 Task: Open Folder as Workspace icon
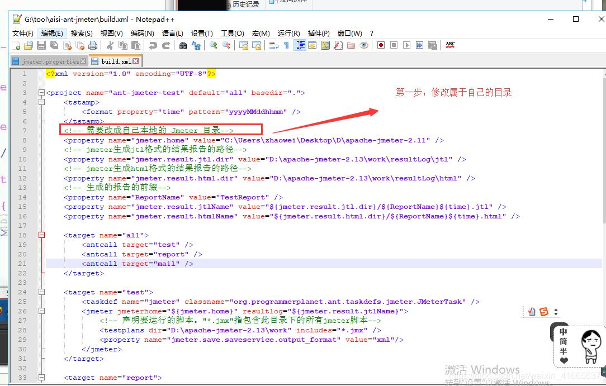tap(351, 46)
